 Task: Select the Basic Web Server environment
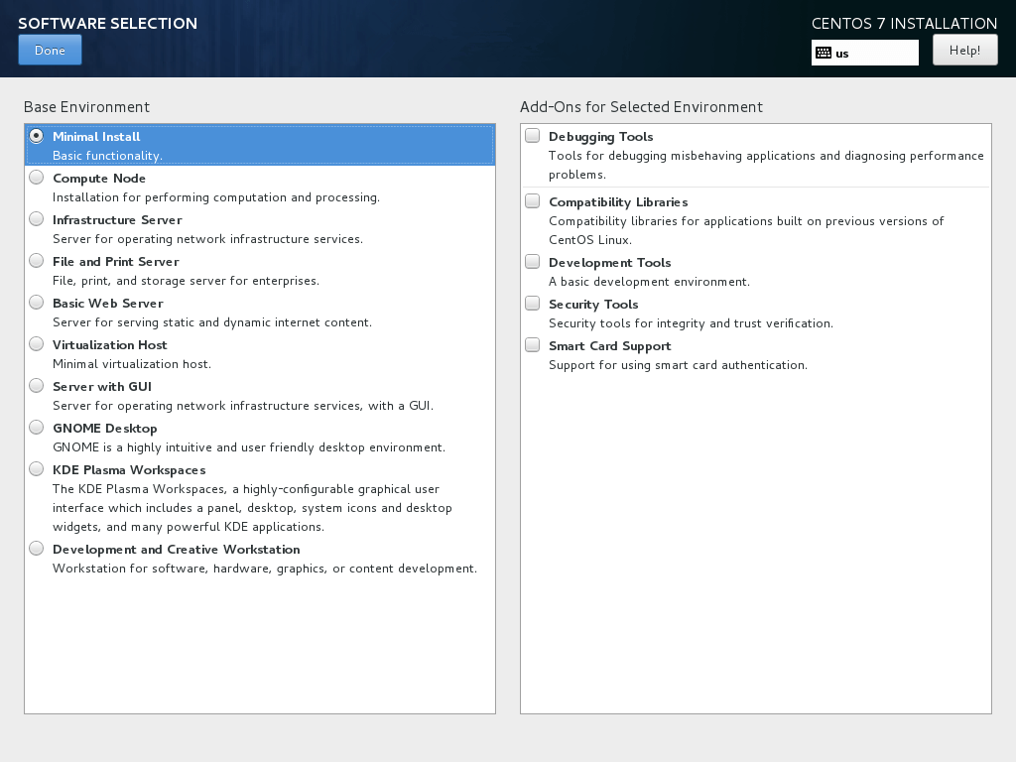click(36, 302)
